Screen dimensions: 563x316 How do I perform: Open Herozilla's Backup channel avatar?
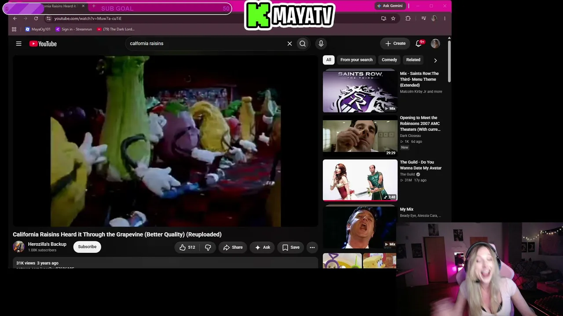point(18,247)
